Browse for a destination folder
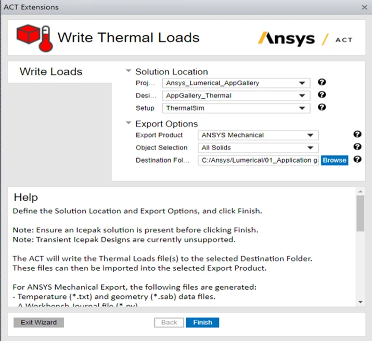Screen dimensions: 372x341 pos(335,161)
